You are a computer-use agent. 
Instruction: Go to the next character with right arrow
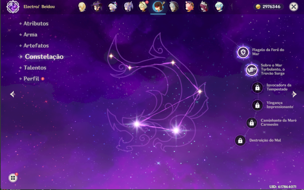point(294,94)
